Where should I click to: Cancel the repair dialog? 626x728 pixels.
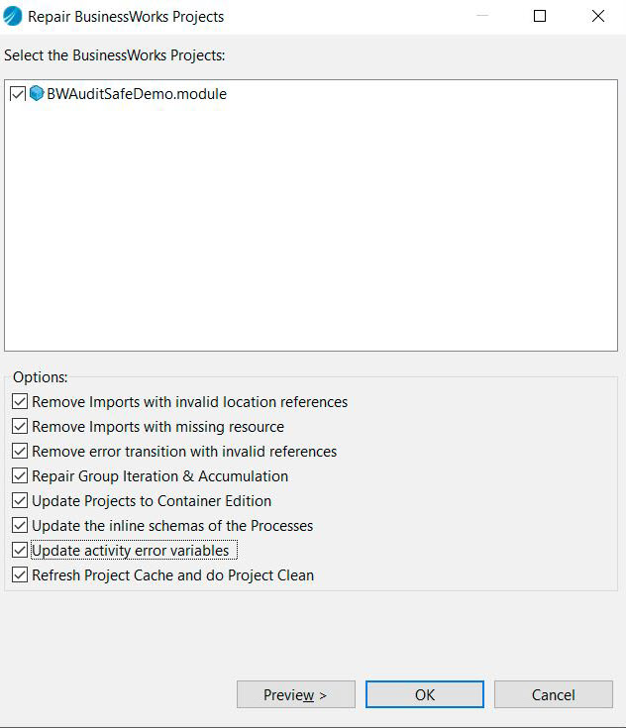tap(553, 694)
